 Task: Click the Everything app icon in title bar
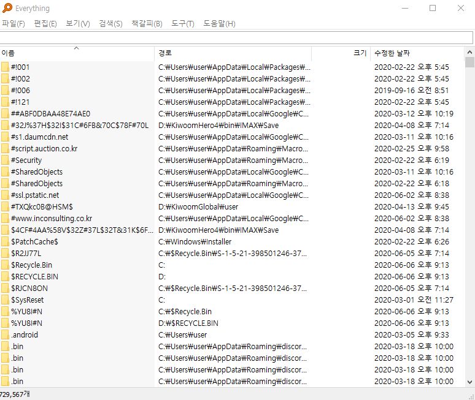(7, 8)
